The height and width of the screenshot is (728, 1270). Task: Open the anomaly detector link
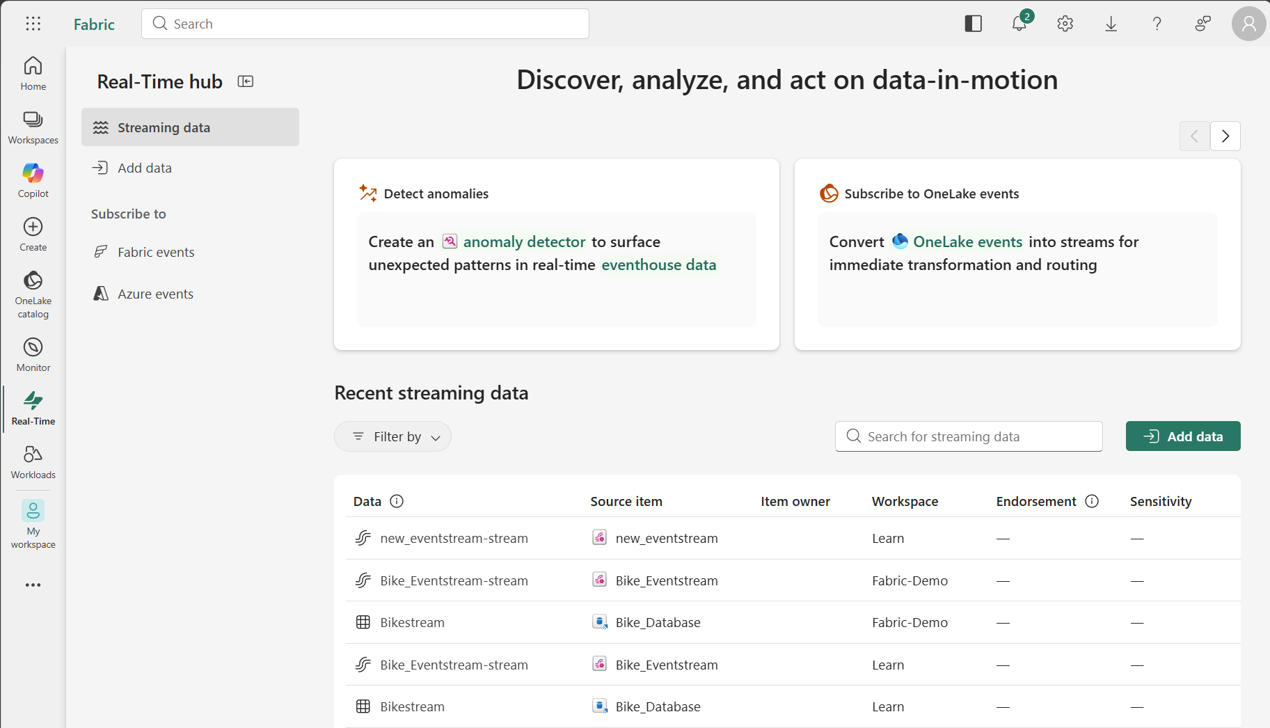(524, 242)
